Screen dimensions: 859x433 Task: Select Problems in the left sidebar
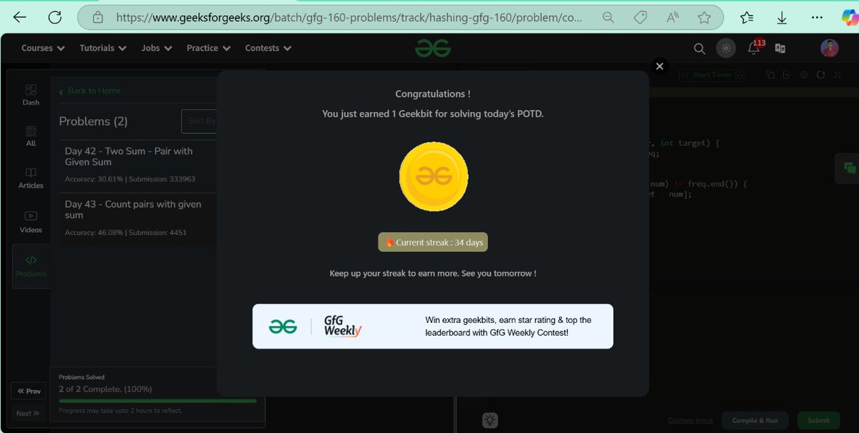31,266
